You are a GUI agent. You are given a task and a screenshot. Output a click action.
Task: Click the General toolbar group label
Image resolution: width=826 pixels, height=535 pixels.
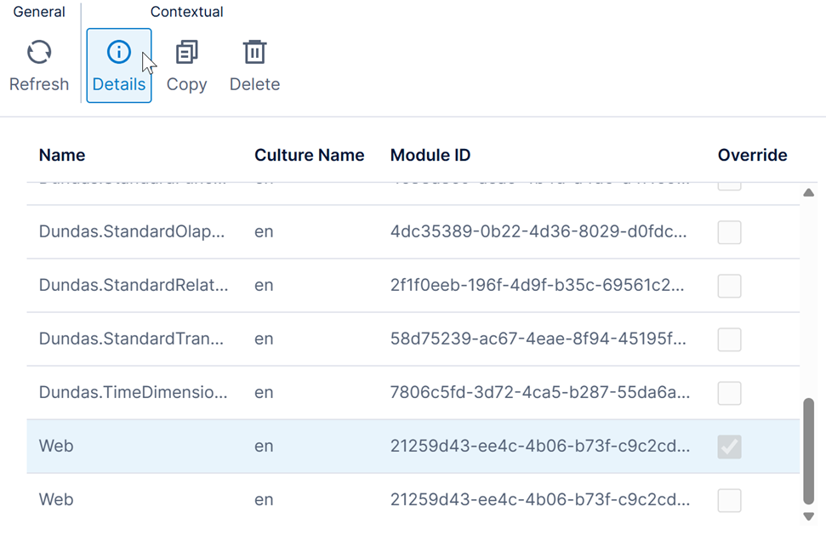point(38,11)
